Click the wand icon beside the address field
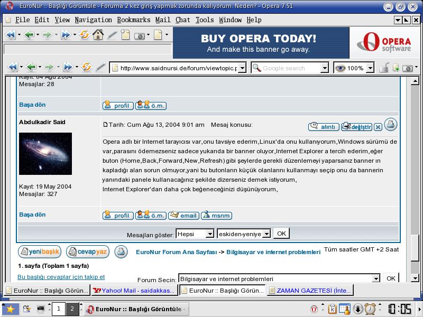 point(100,67)
